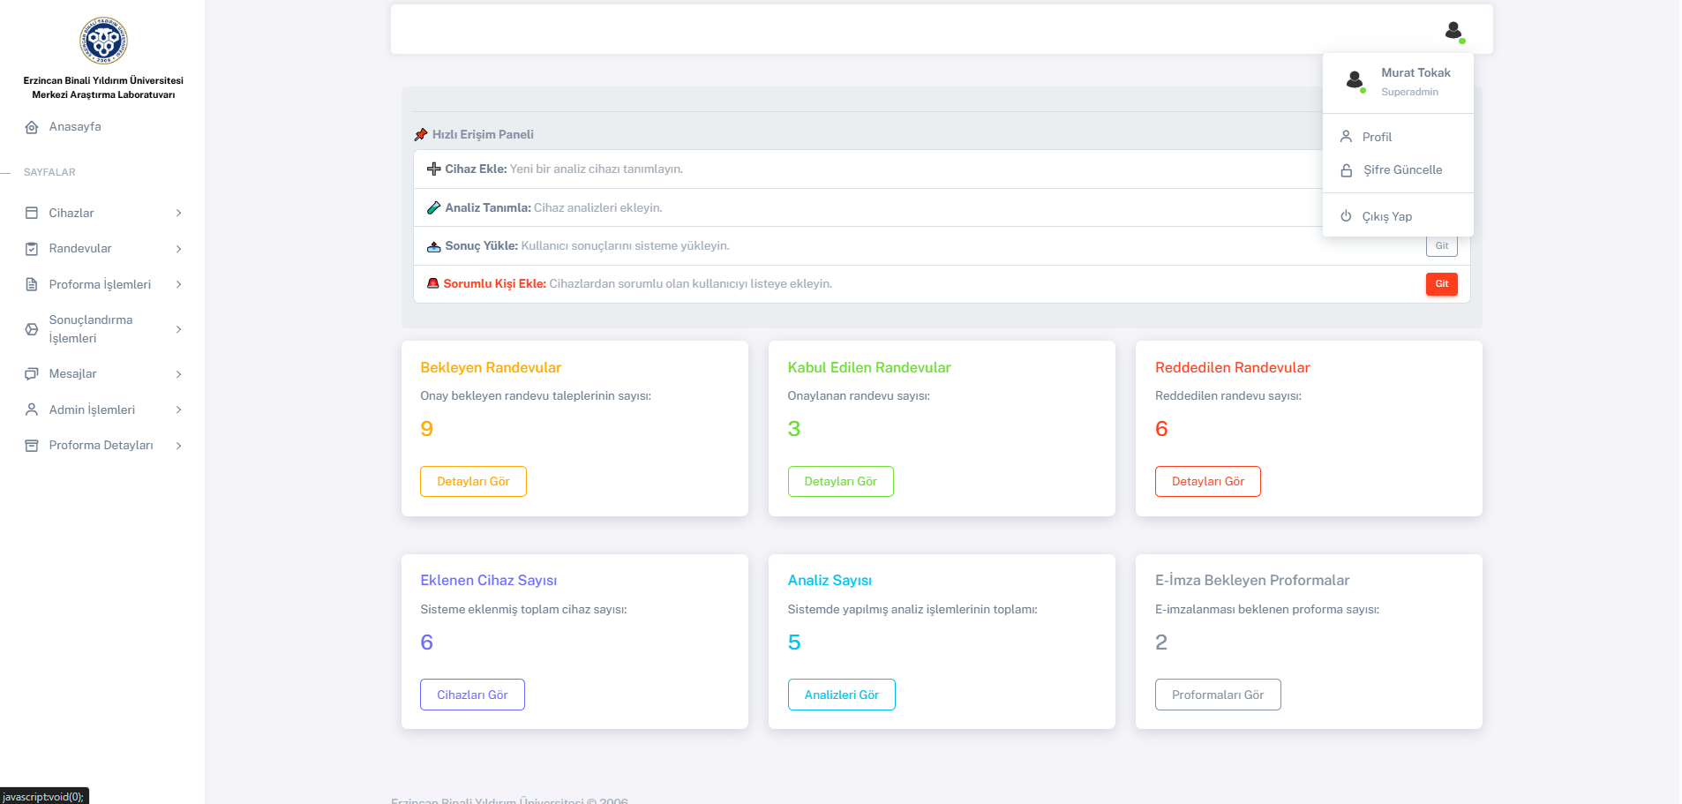Viewport: 1682px width, 804px height.
Task: Click Detayları Gör under Bekleyen Randevular
Action: click(473, 482)
